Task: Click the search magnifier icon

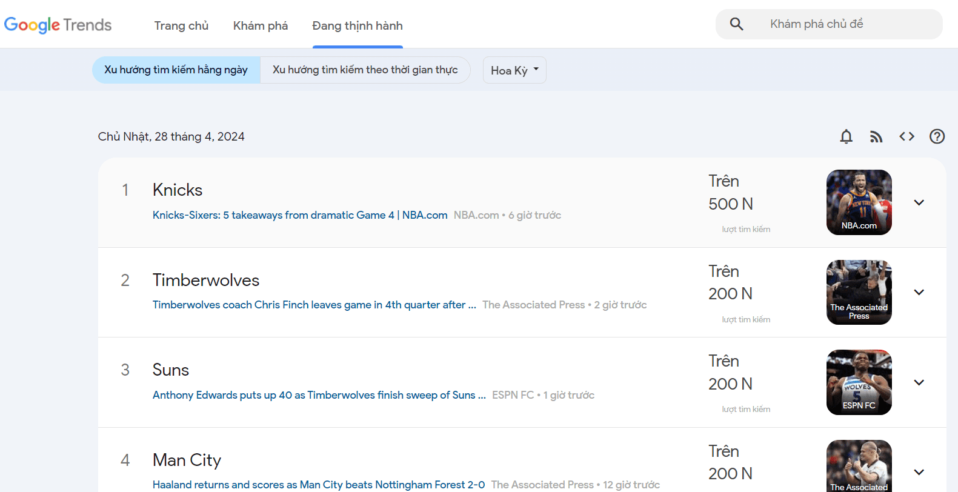Action: tap(736, 24)
